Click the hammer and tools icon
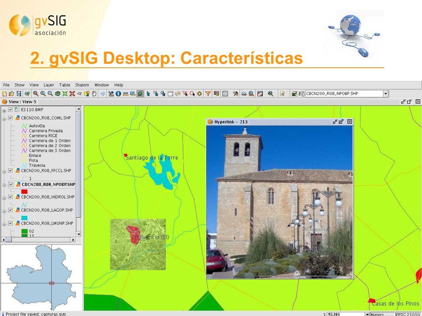Viewport: 422px width, 316px height. (235, 94)
